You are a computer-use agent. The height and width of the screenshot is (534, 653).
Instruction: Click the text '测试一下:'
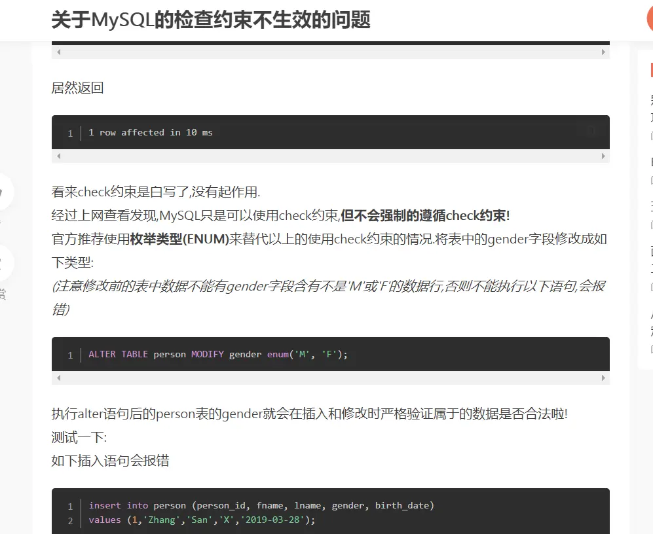tap(79, 437)
